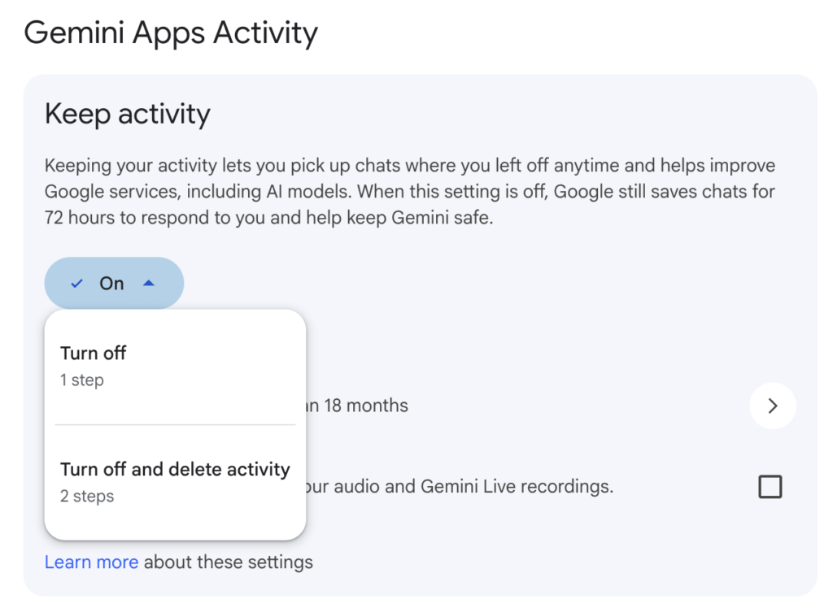Open the Learn more link
The image size is (833, 612).
[91, 562]
